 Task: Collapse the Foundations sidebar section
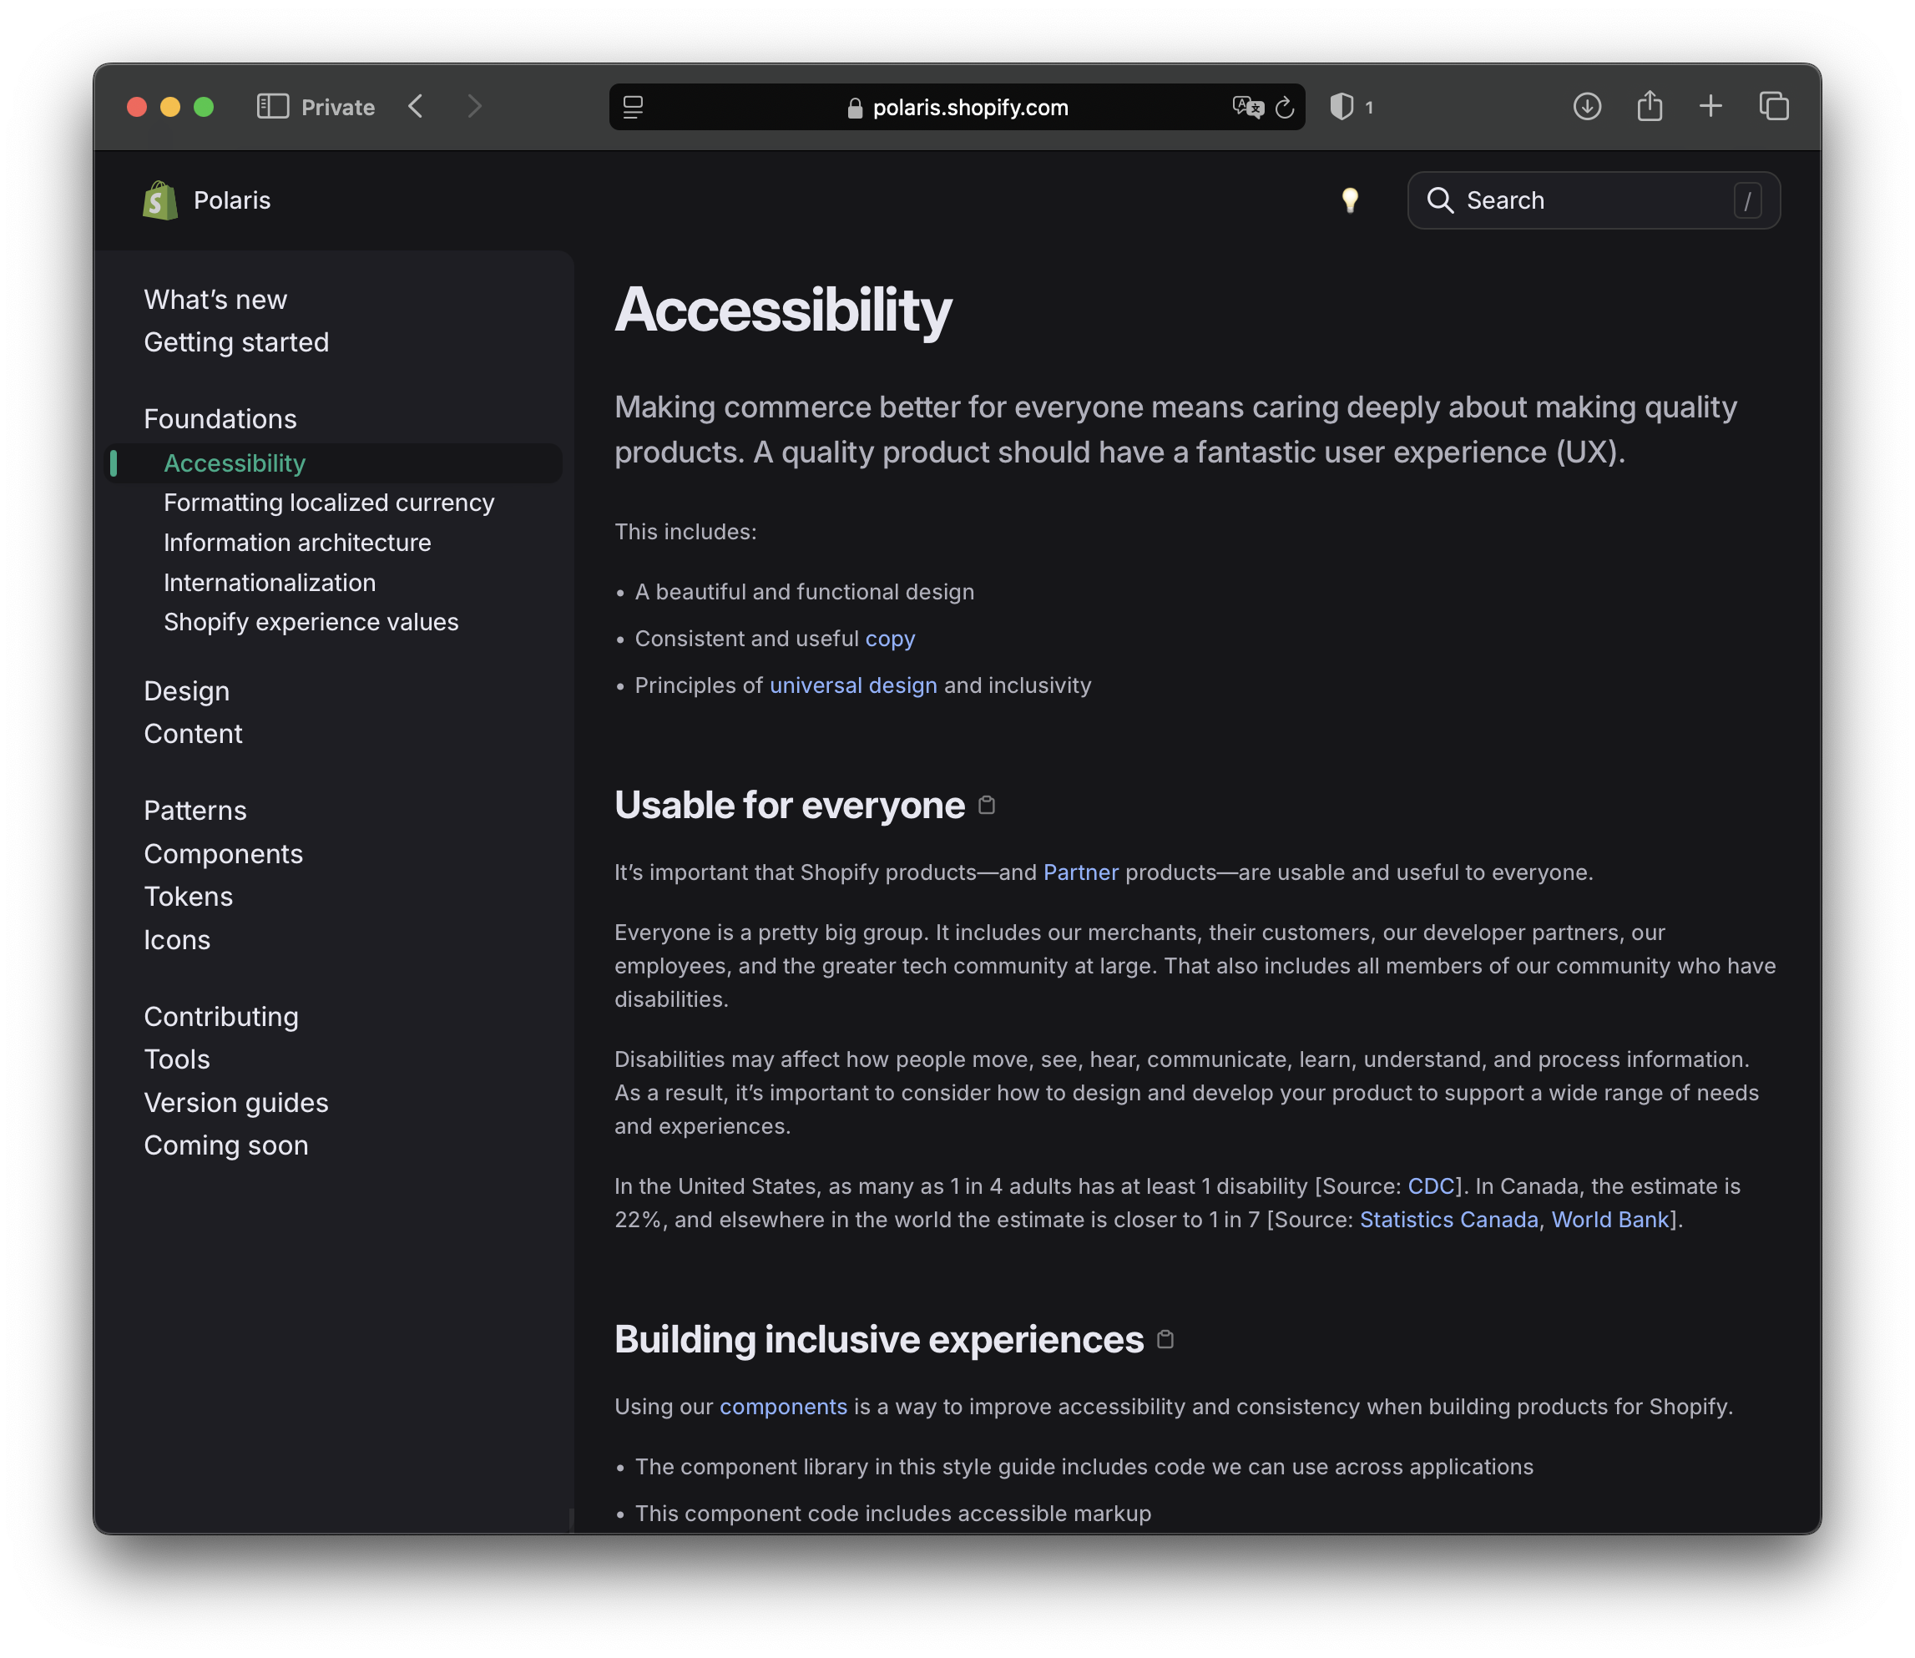pos(220,419)
